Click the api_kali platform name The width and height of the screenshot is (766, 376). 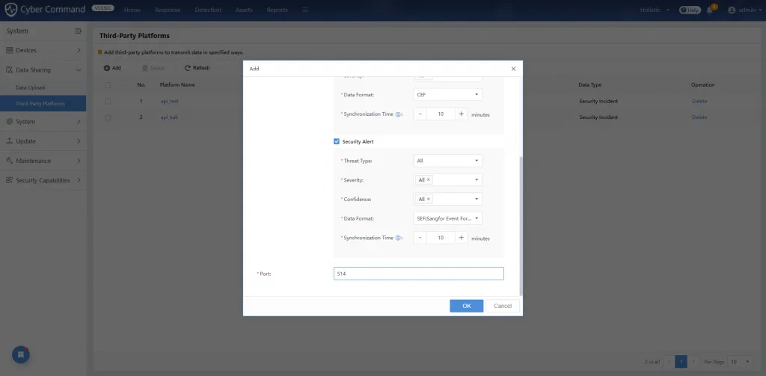(x=169, y=117)
